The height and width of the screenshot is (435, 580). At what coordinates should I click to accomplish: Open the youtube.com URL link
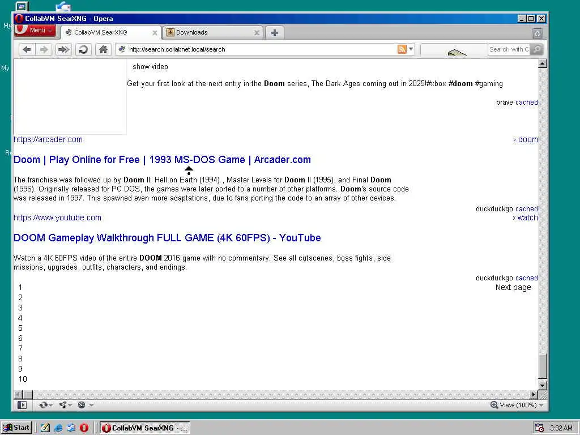pos(57,217)
